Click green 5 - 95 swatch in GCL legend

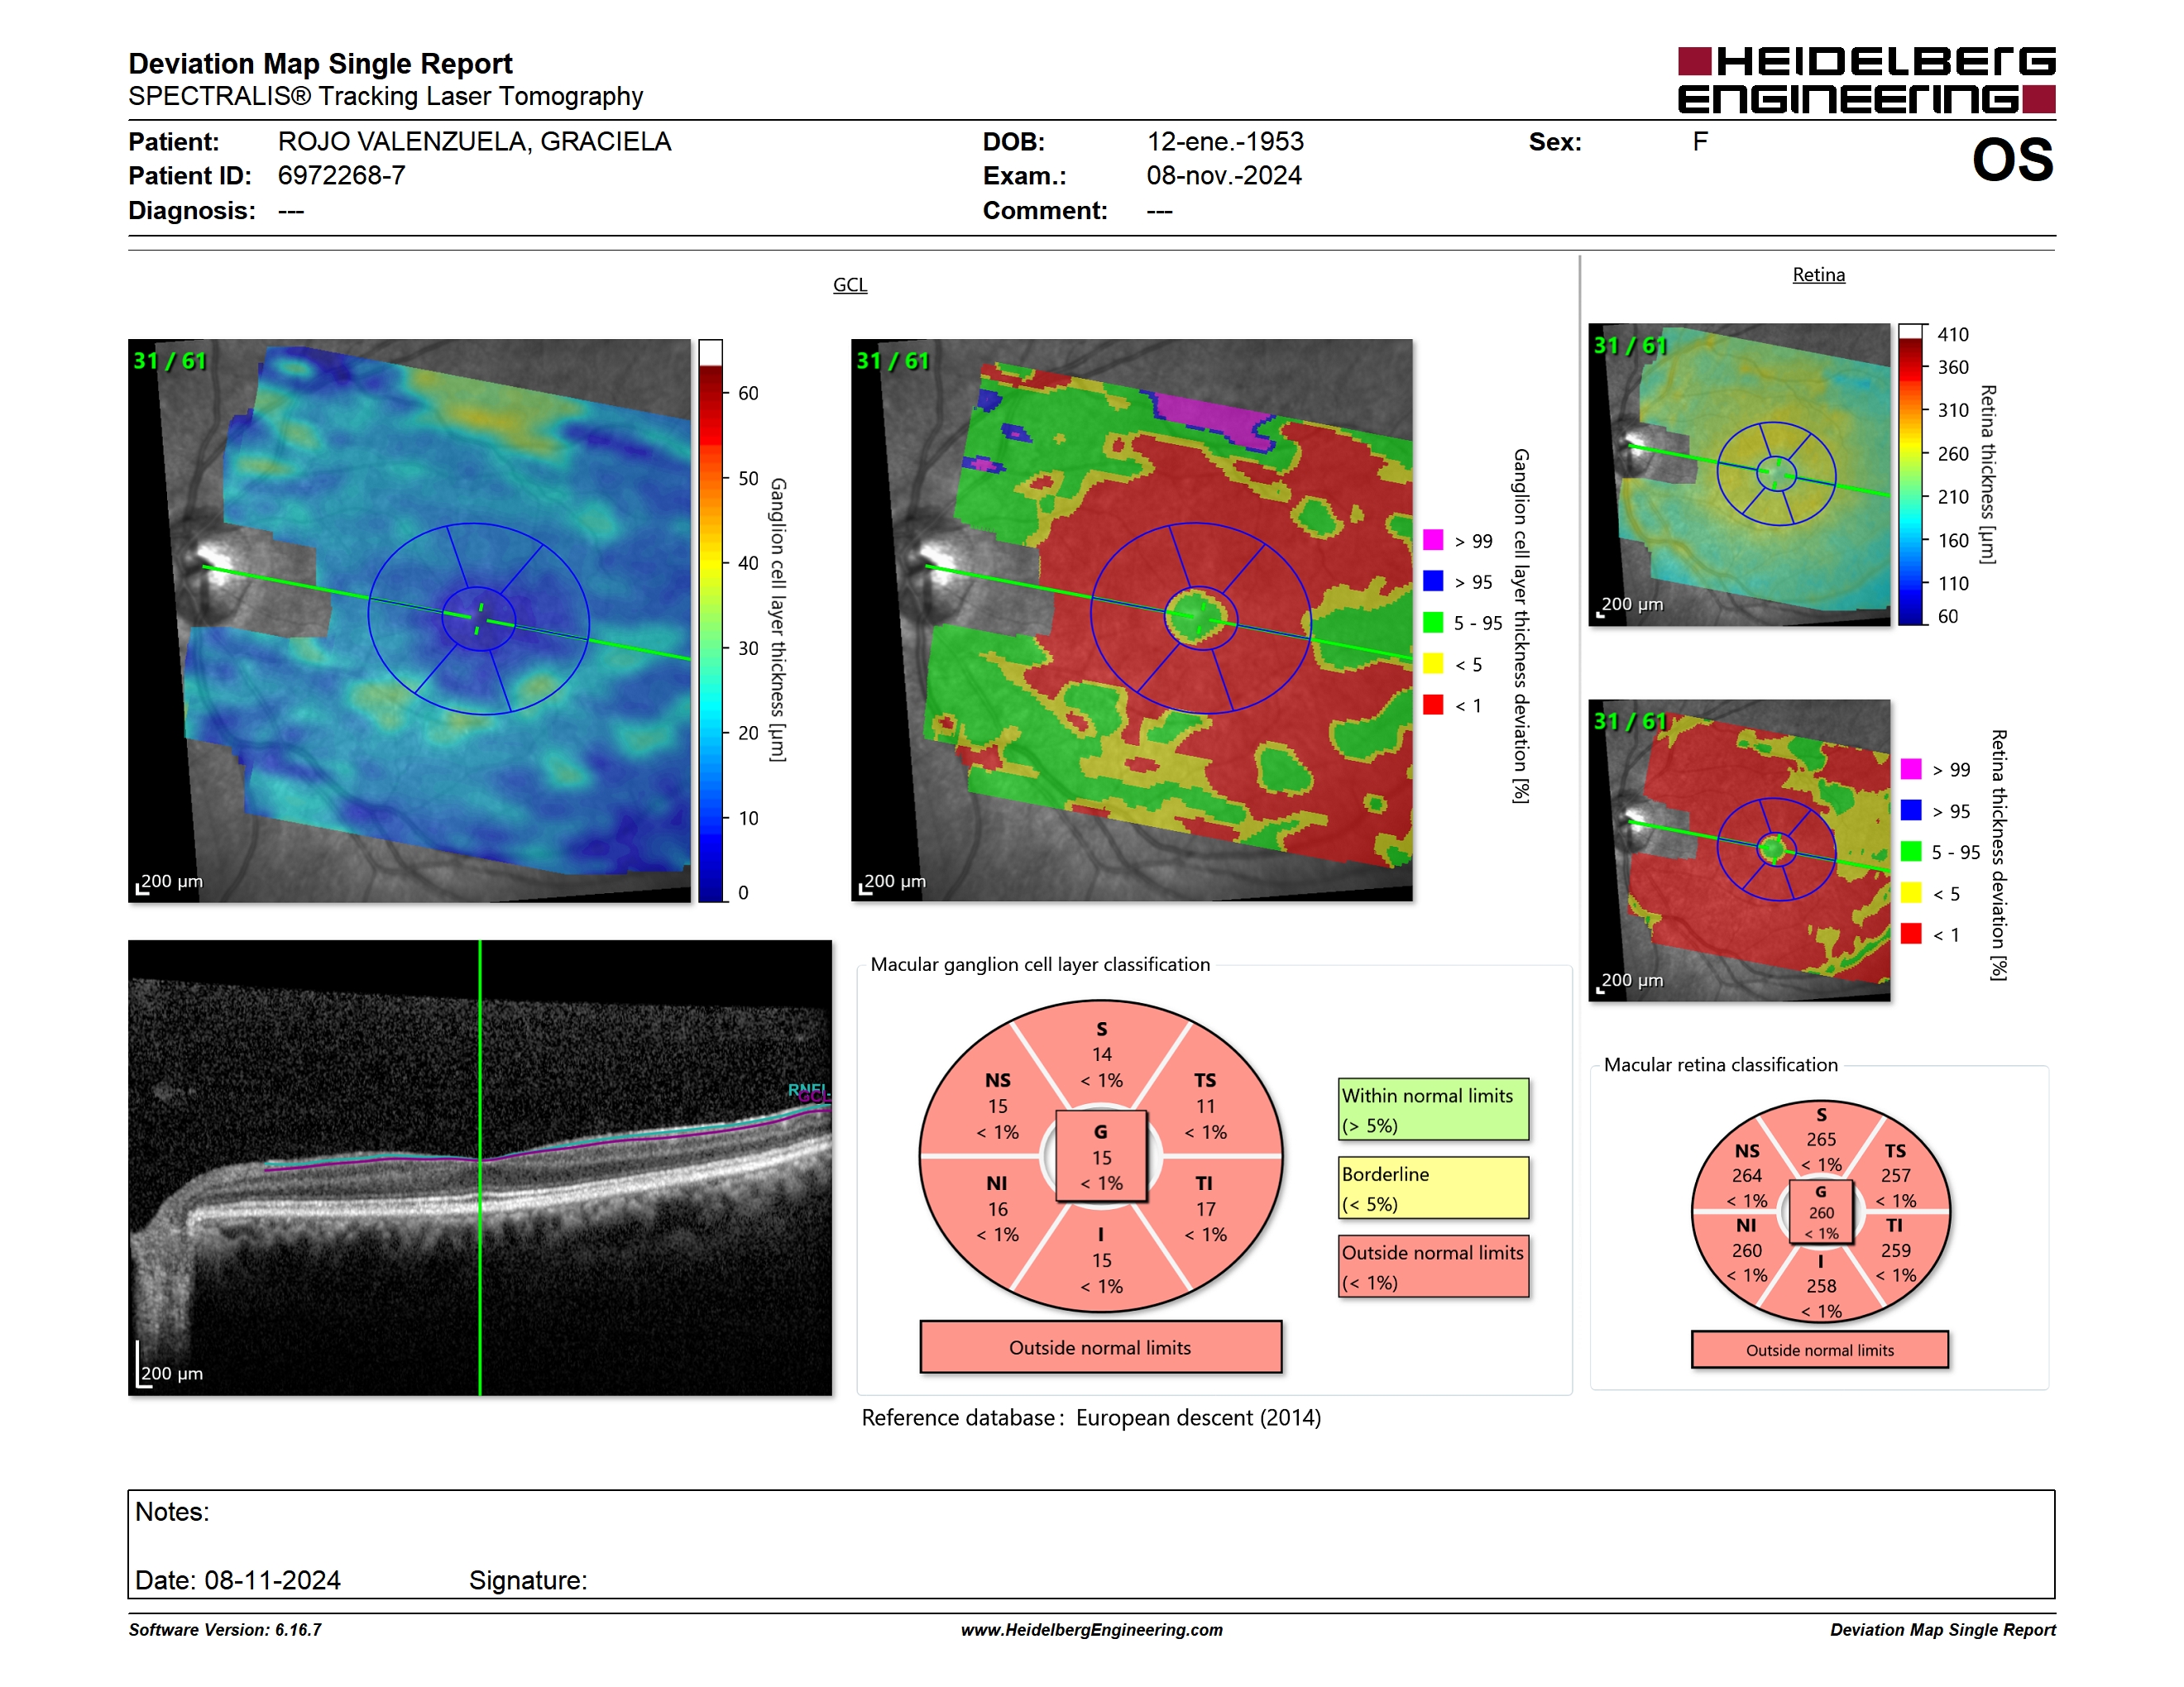pyautogui.click(x=1433, y=623)
